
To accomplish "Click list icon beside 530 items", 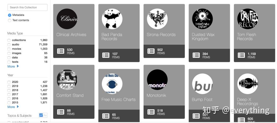I will 61,51.
